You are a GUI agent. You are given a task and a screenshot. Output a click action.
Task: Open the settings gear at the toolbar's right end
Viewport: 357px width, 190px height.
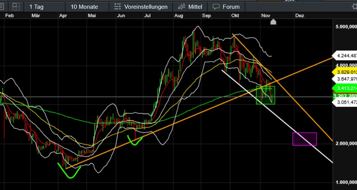click(354, 7)
